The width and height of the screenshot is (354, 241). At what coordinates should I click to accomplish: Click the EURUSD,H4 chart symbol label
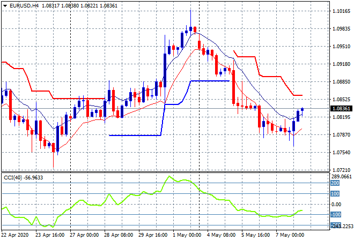point(25,4)
